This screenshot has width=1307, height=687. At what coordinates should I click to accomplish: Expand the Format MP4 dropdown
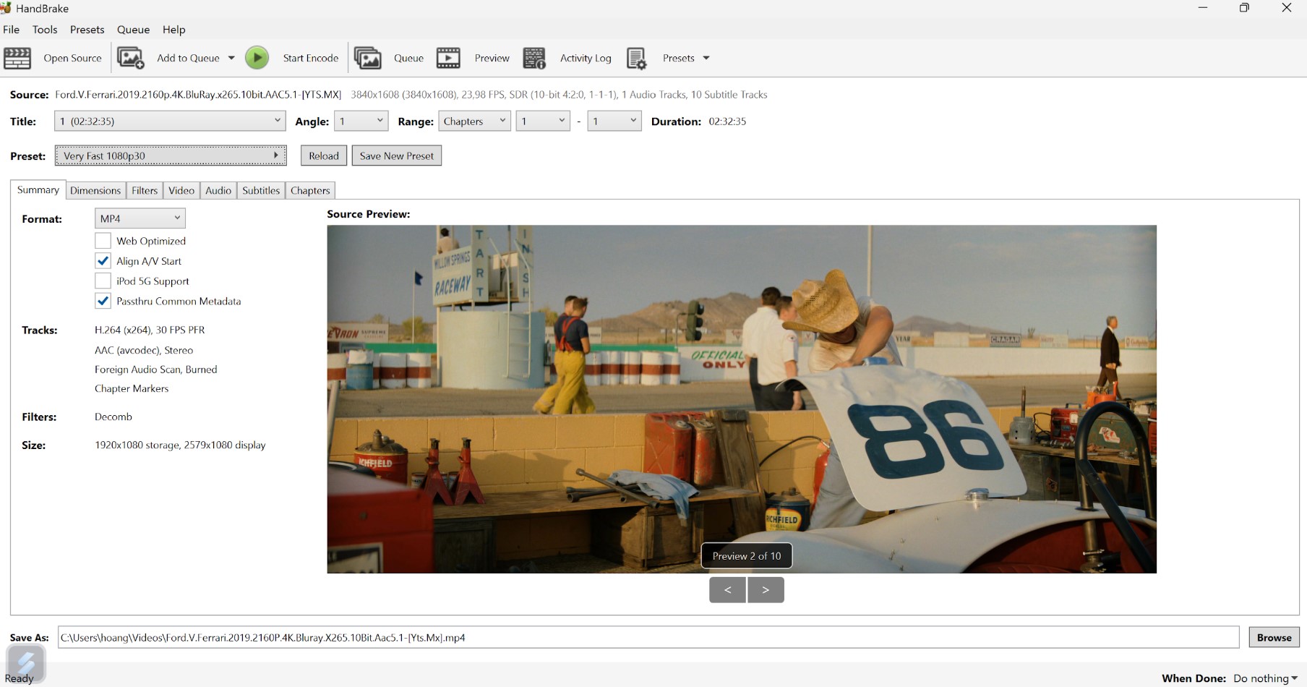(140, 218)
